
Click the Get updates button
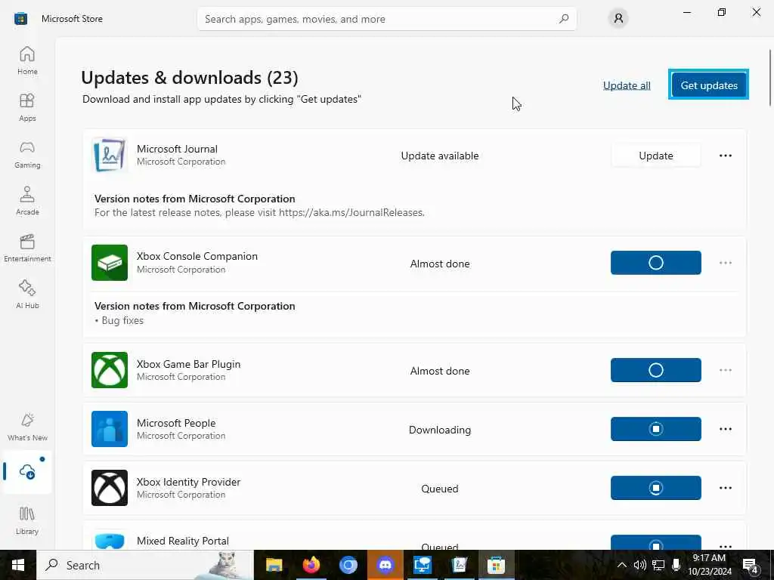tap(709, 85)
